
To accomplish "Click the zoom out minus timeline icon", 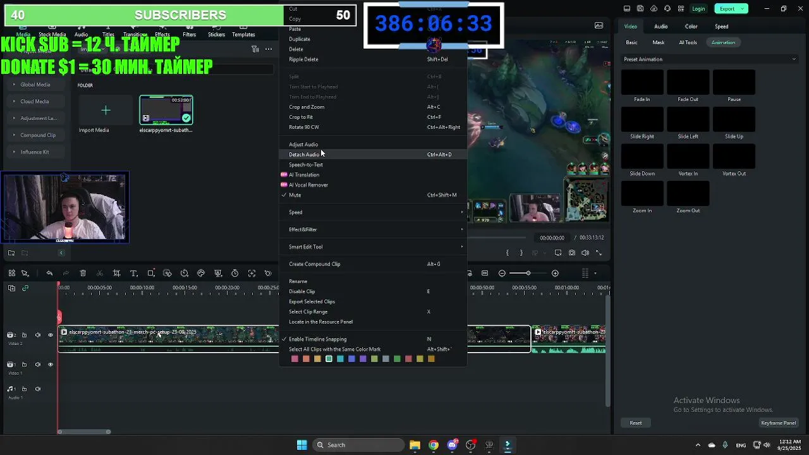I will (x=502, y=273).
